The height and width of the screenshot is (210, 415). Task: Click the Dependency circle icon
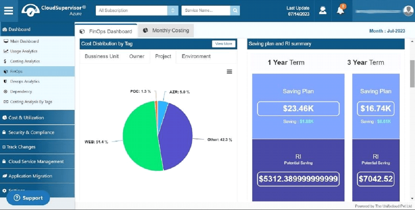(5, 91)
